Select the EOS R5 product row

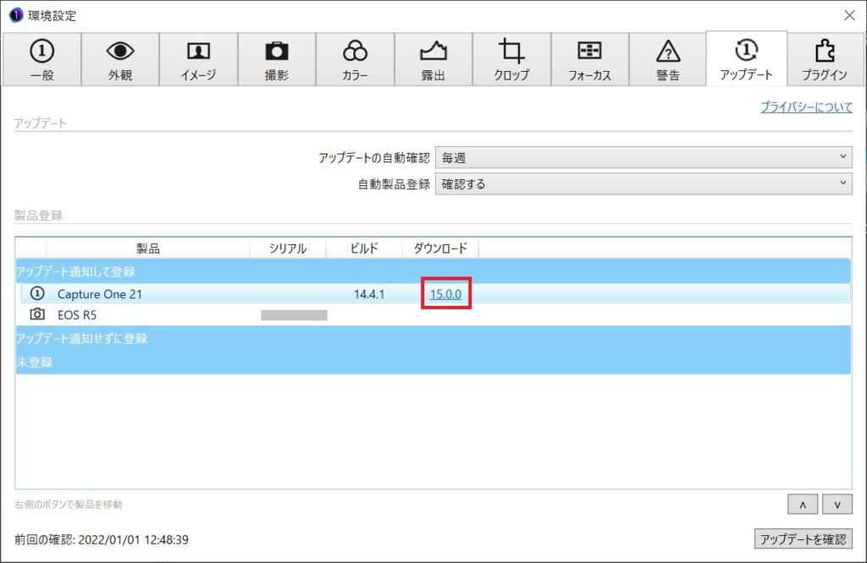436,314
